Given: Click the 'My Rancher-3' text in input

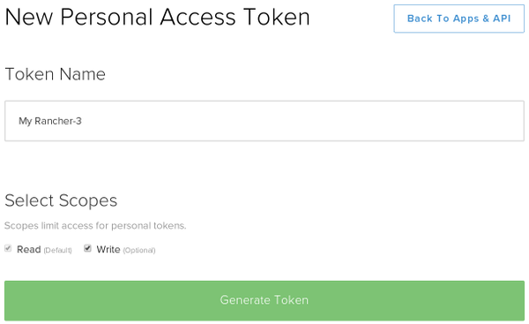Looking at the screenshot, I should point(50,121).
